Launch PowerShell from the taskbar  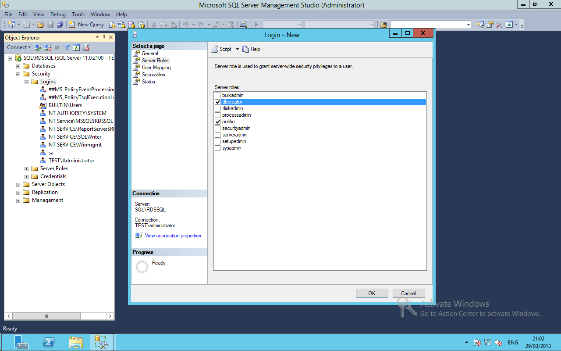tap(48, 342)
